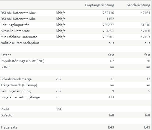Select the Aktuelle Datenrate label

(x=15, y=31)
